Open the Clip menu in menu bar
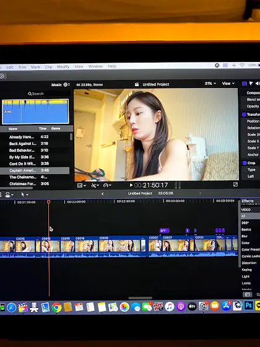260x347 pixels. (48, 67)
